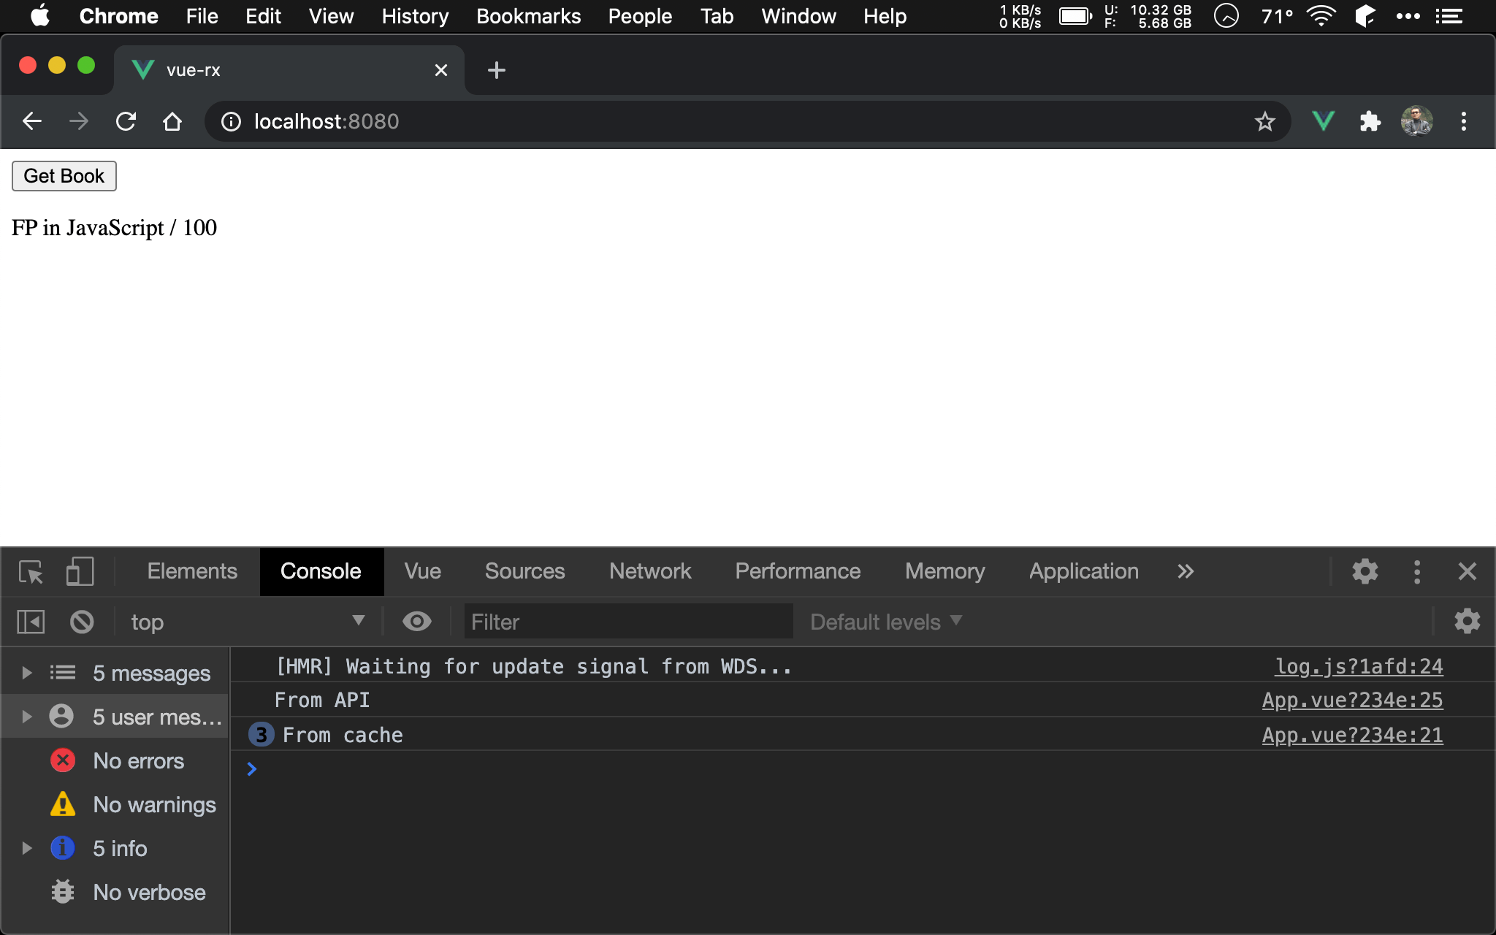Click the Elements panel icon
Image resolution: width=1496 pixels, height=935 pixels.
pyautogui.click(x=191, y=571)
